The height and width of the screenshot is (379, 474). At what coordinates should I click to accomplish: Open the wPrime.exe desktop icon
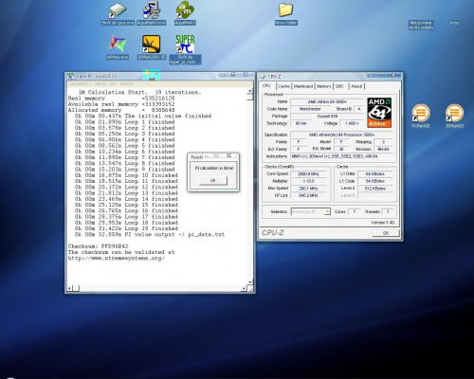(x=118, y=47)
